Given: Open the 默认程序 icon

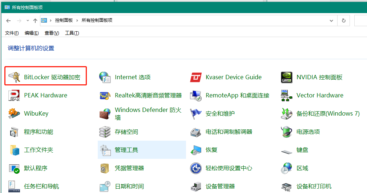Looking at the screenshot, I should [x=14, y=168].
